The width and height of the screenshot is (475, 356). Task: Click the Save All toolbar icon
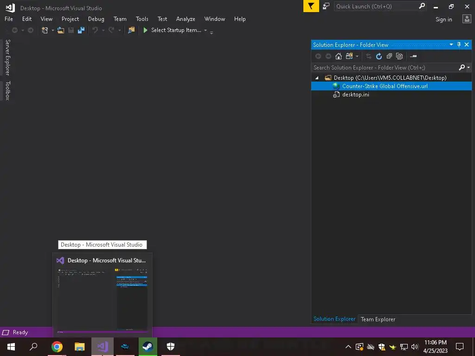81,30
